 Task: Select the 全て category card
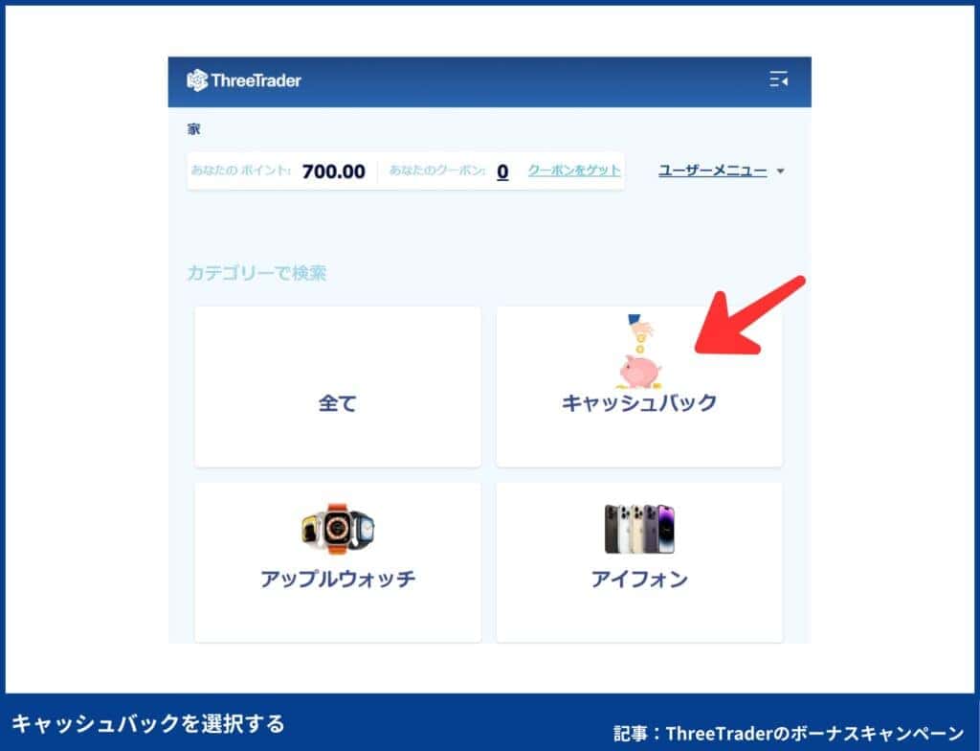(338, 387)
